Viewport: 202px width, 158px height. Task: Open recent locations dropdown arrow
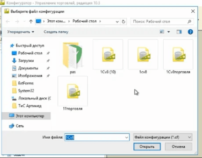[x=24, y=21]
